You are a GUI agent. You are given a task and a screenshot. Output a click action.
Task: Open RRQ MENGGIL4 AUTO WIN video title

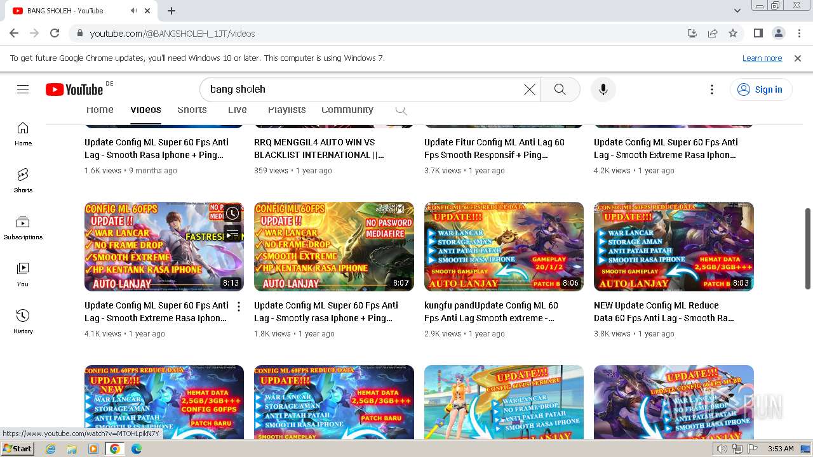point(319,149)
